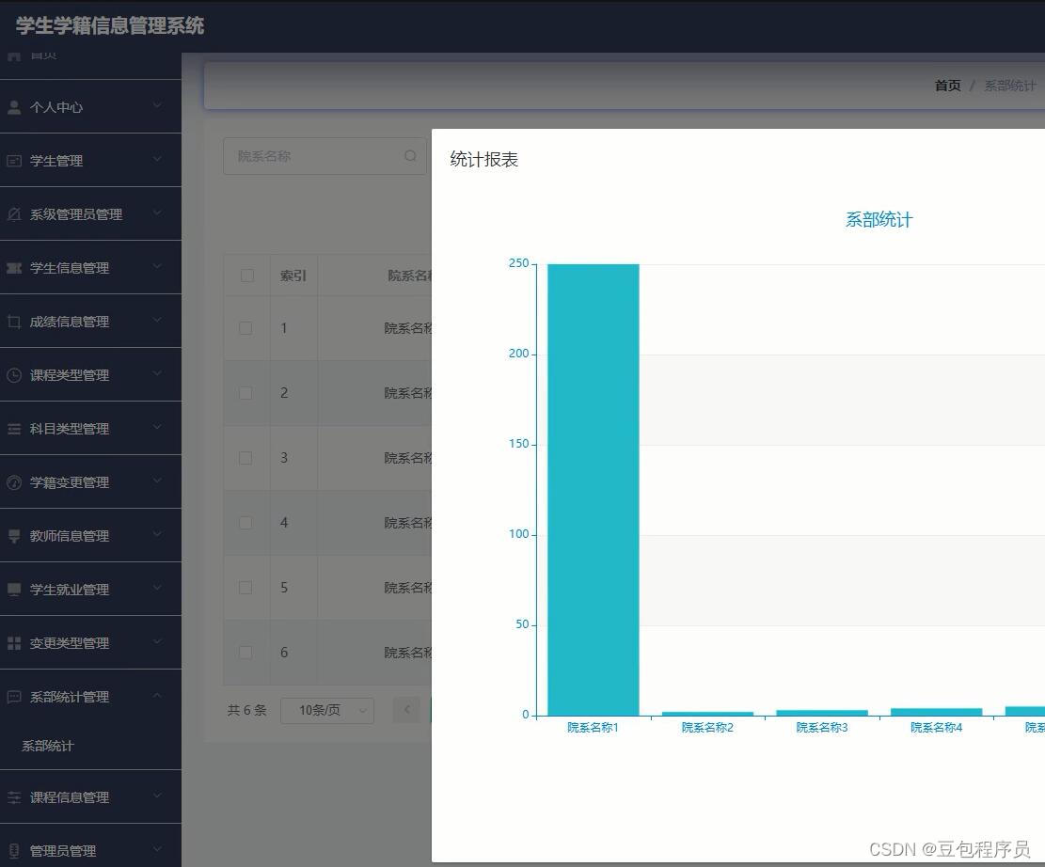Click the 学籍变更管理 sidebar icon
Viewport: 1045px width, 867px height.
pos(15,481)
